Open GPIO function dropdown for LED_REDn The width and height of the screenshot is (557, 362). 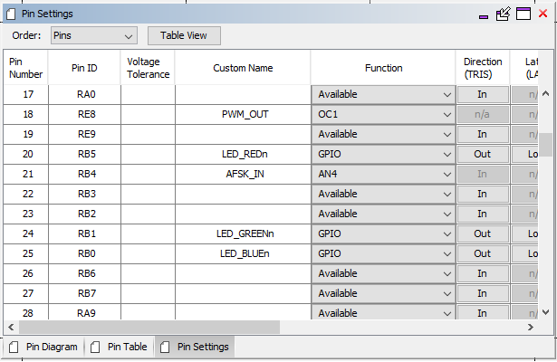click(383, 154)
